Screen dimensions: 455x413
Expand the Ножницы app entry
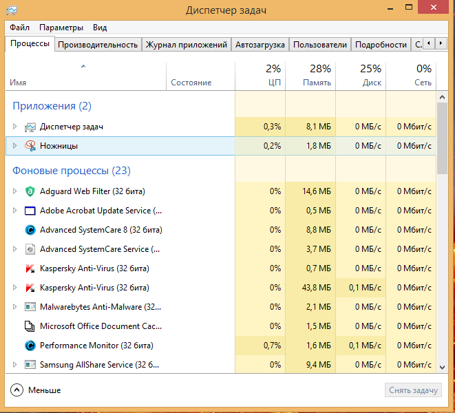point(14,146)
